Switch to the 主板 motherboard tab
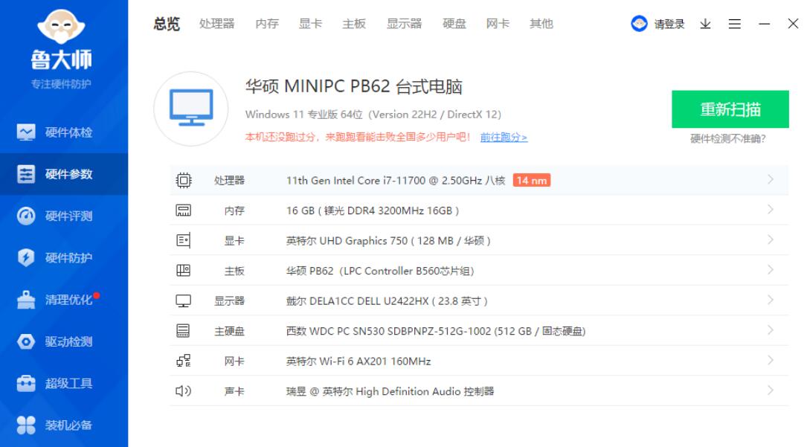The image size is (807, 447). pyautogui.click(x=355, y=23)
